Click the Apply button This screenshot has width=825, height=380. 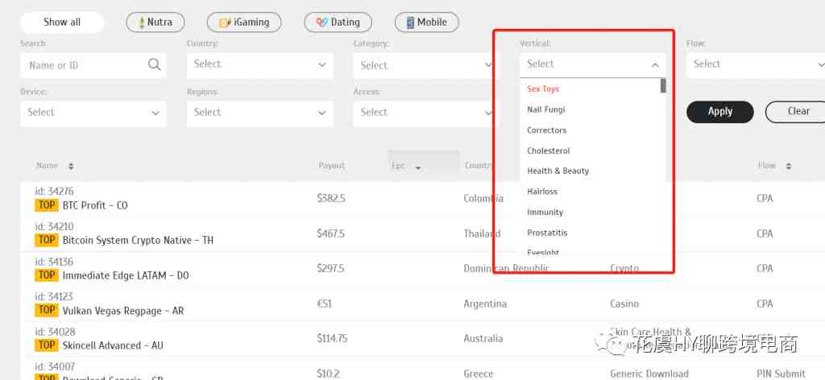[x=719, y=112]
